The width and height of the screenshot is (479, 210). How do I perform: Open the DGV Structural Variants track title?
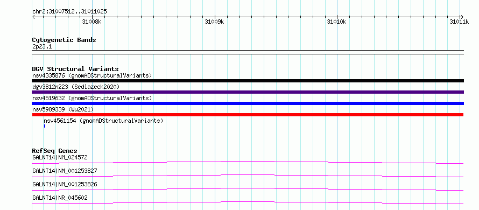pos(75,69)
